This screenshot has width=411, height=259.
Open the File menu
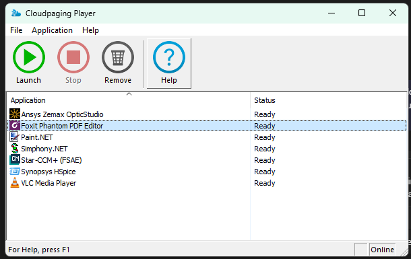[x=16, y=30]
